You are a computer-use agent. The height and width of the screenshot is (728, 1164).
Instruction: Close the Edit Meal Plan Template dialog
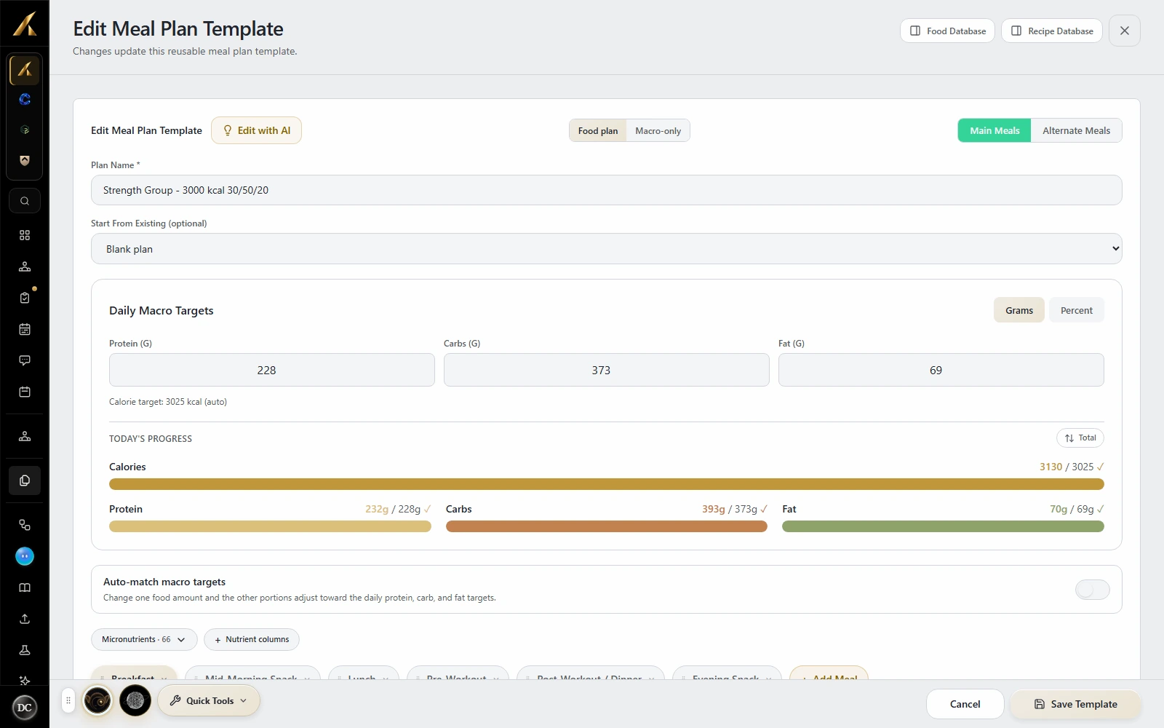[1125, 31]
